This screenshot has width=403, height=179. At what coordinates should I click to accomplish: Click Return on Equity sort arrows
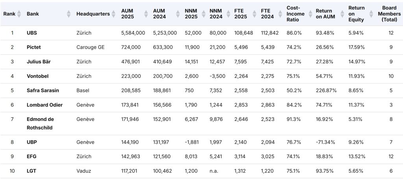(x=371, y=14)
